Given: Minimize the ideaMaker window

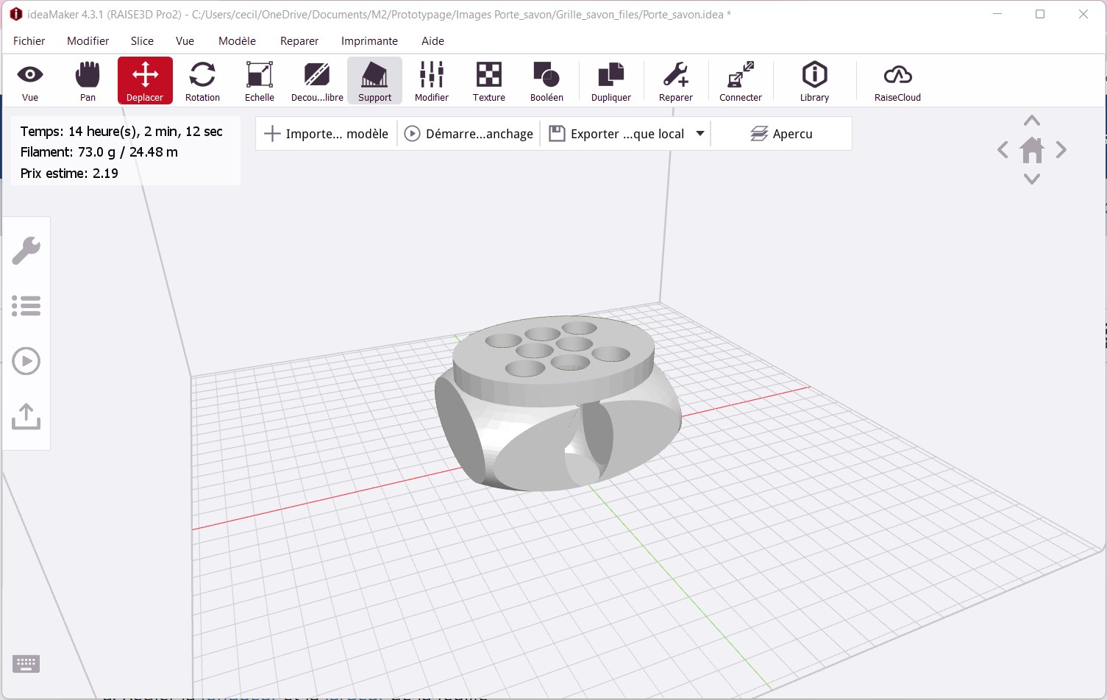Looking at the screenshot, I should point(997,14).
